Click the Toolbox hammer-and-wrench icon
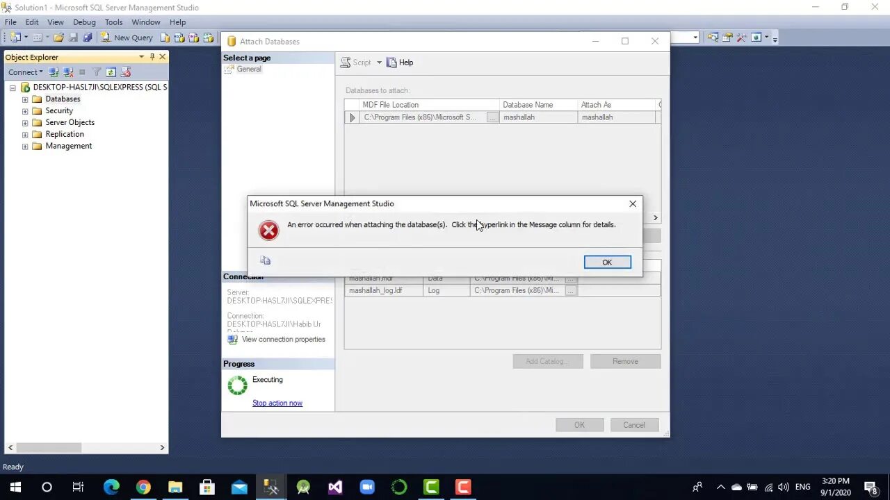Screen dimensions: 890x500 (741, 37)
